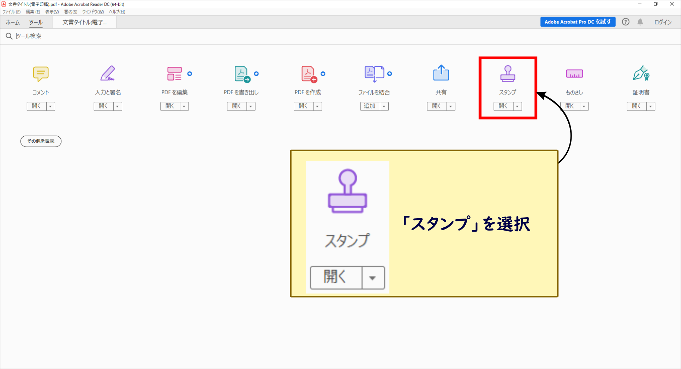Select the Fill & Sign (入力と署名) icon
The image size is (681, 369).
[108, 73]
